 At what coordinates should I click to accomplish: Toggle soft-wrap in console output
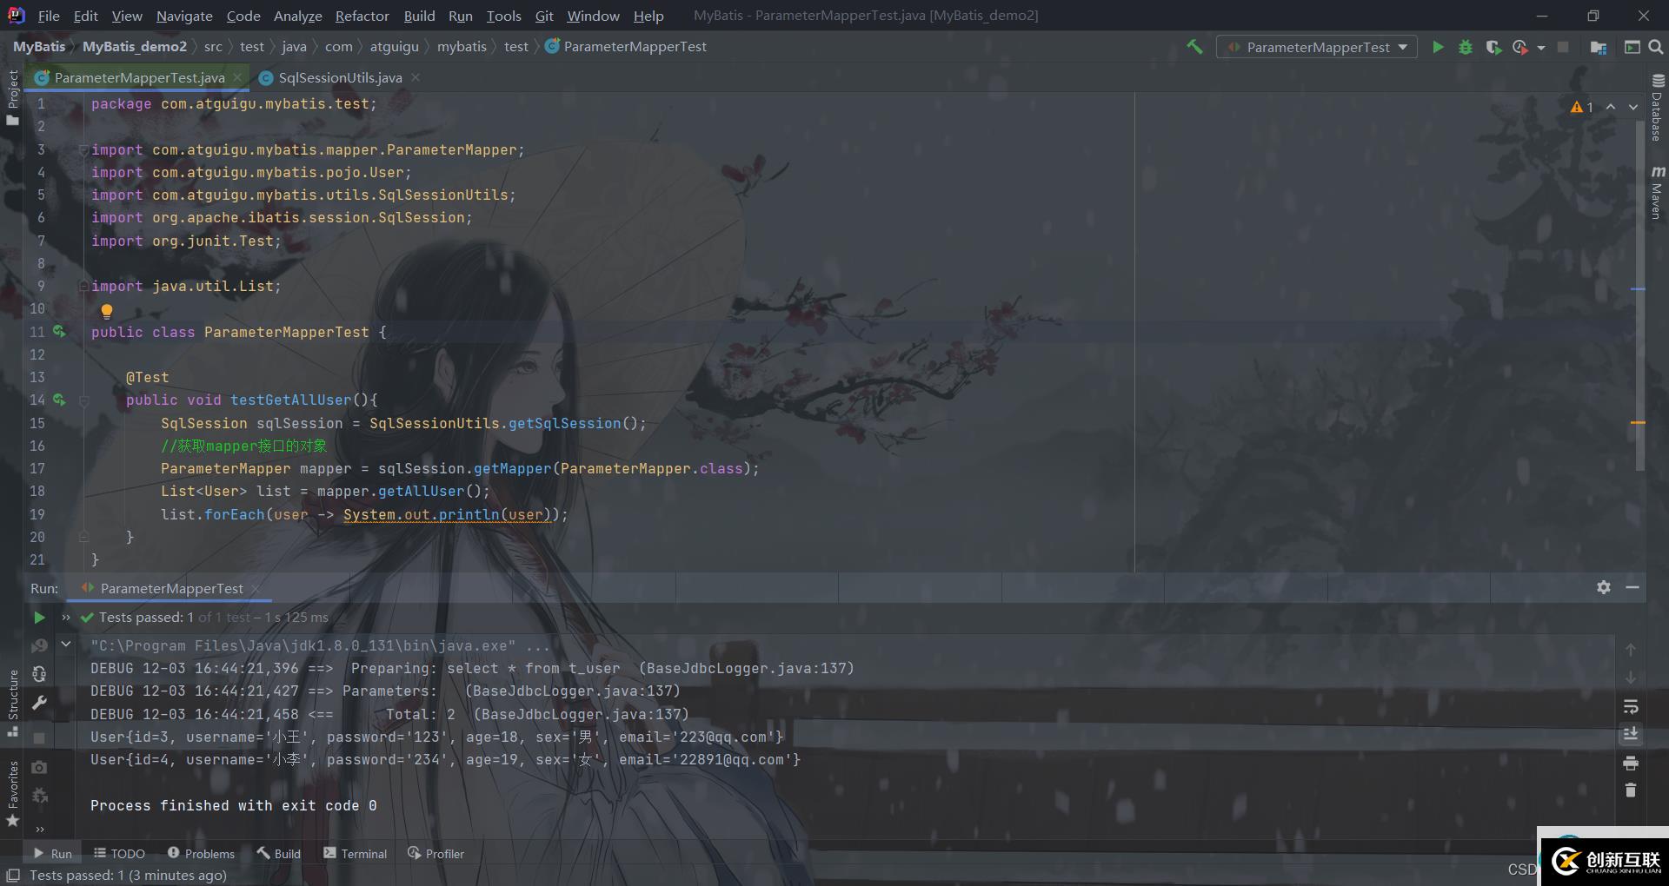pos(1631,706)
